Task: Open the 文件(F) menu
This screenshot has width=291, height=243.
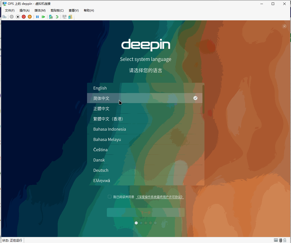Action: pyautogui.click(x=10, y=10)
